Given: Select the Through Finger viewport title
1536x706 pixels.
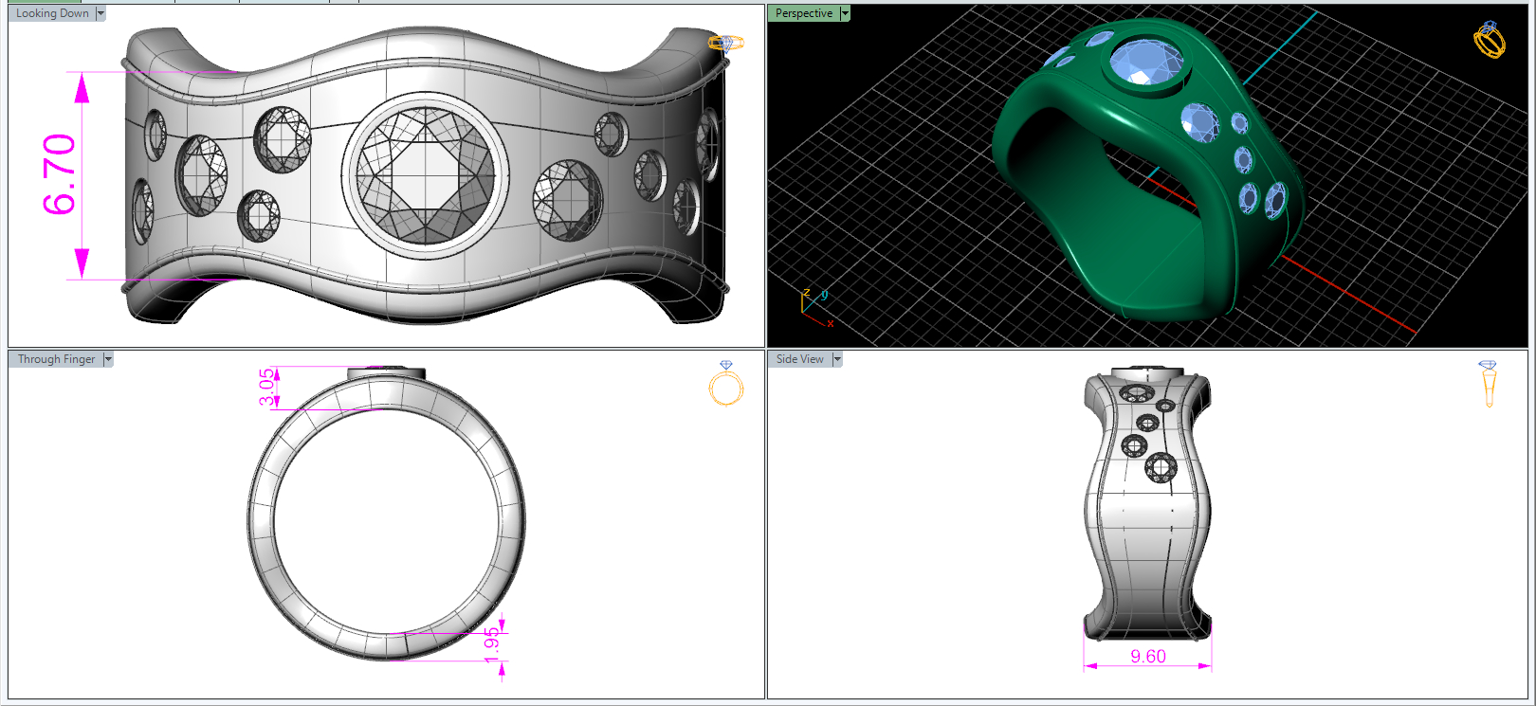Looking at the screenshot, I should pos(56,359).
